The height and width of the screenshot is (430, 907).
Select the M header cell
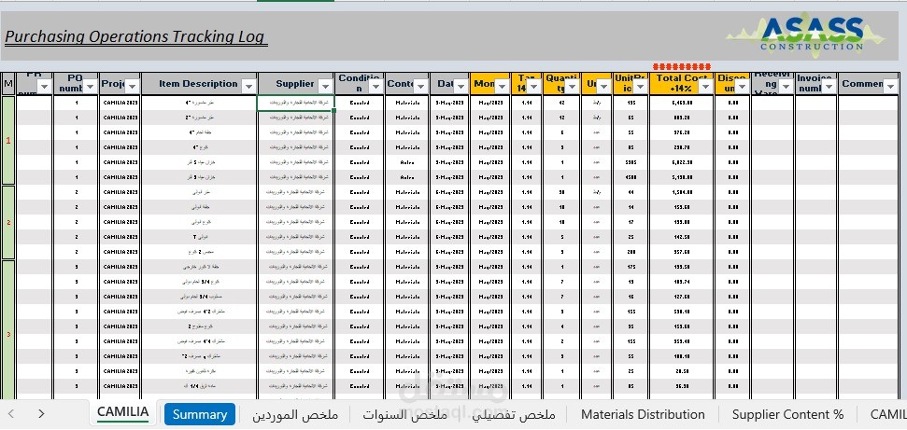[x=8, y=83]
